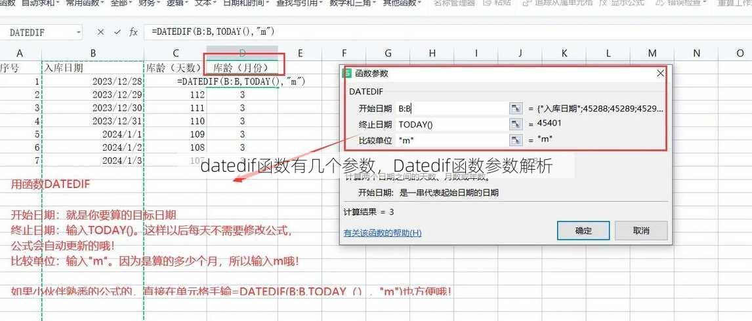This screenshot has height=321, width=752.
Task: Select column header F
Action: click(x=344, y=53)
